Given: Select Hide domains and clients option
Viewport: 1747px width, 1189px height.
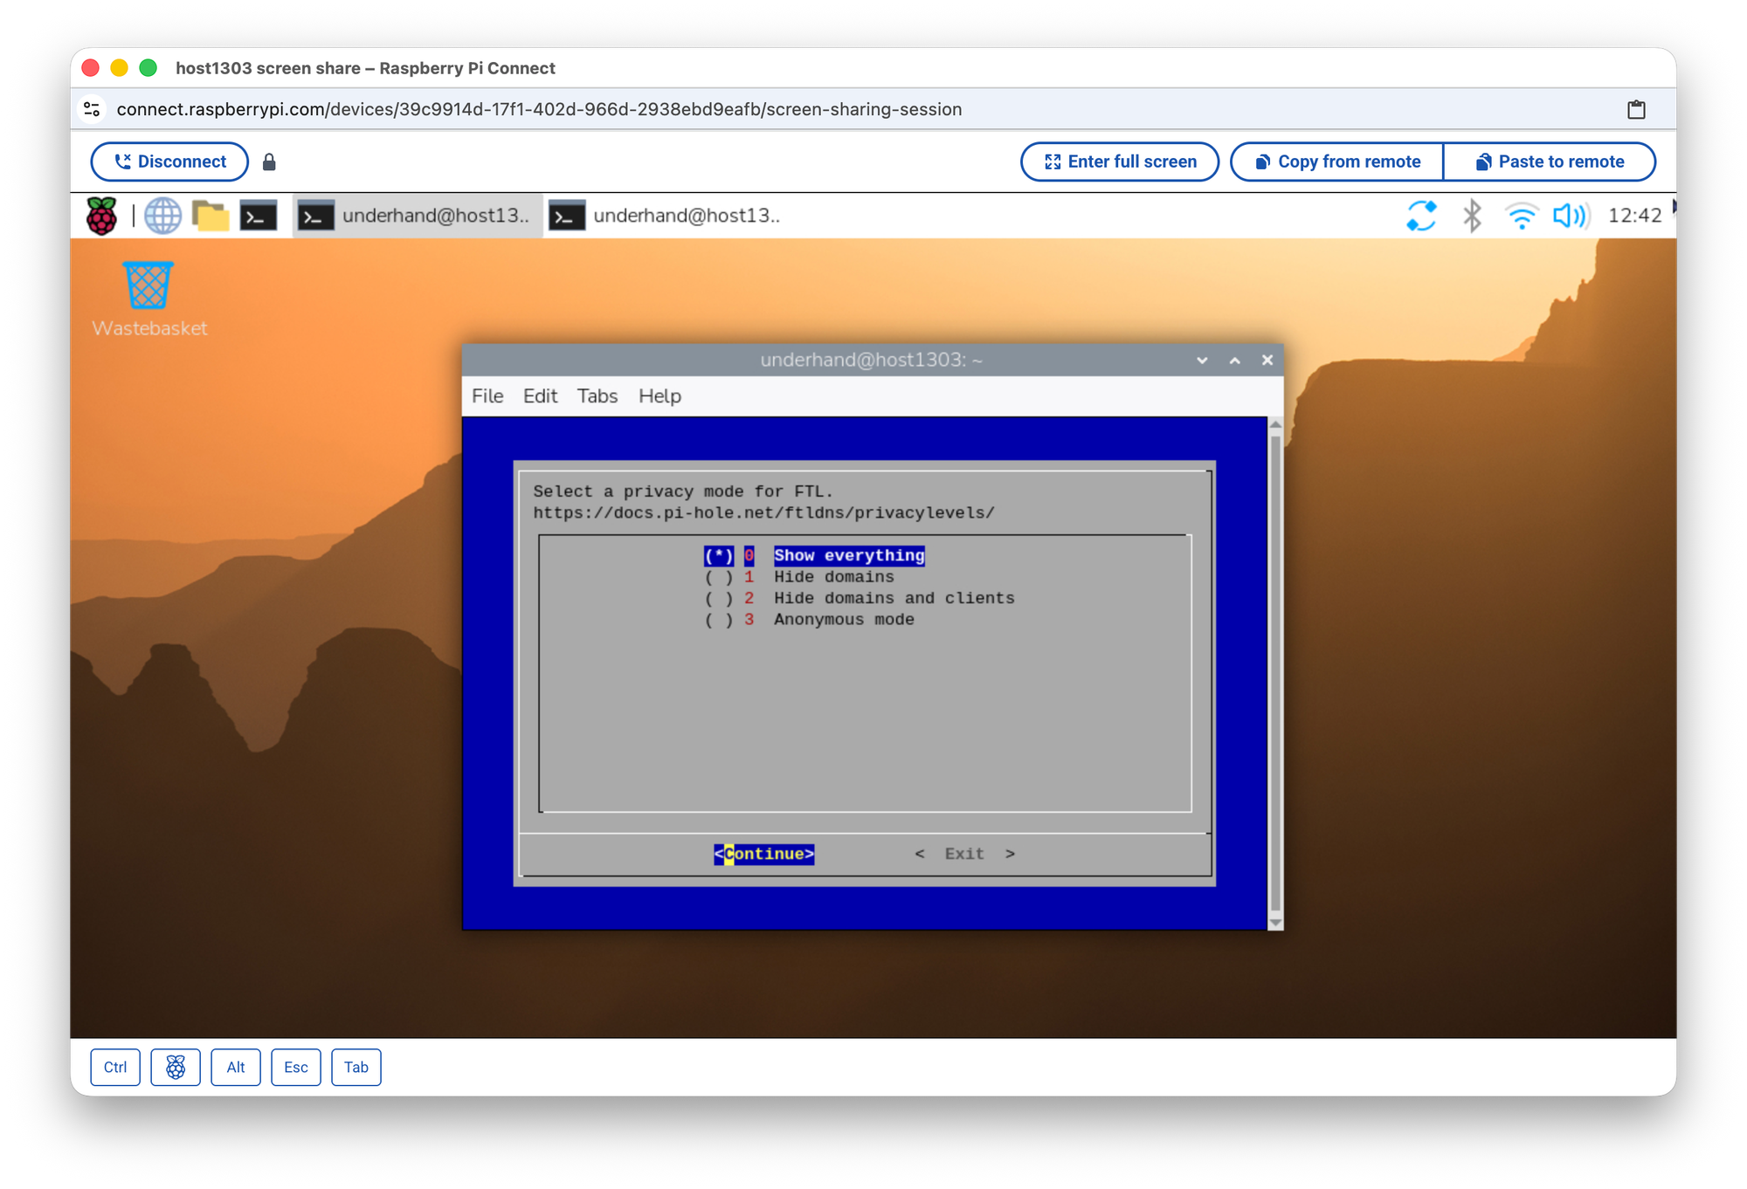Looking at the screenshot, I should point(893,598).
